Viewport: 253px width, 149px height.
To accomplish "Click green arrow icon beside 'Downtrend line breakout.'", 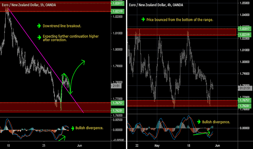I will click(x=39, y=26).
